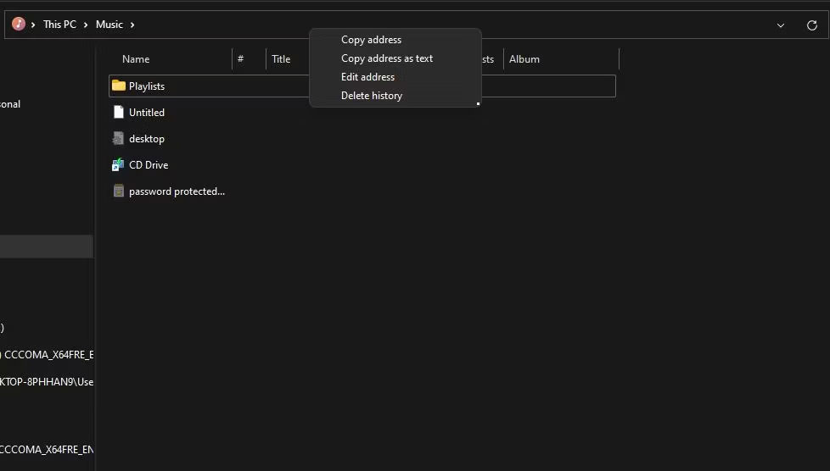Select the CD Drive shortcut icon
Viewport: 830px width, 471px height.
click(118, 165)
